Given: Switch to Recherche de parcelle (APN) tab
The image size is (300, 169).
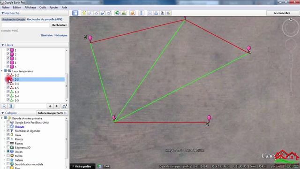Looking at the screenshot, I should click(45, 19).
